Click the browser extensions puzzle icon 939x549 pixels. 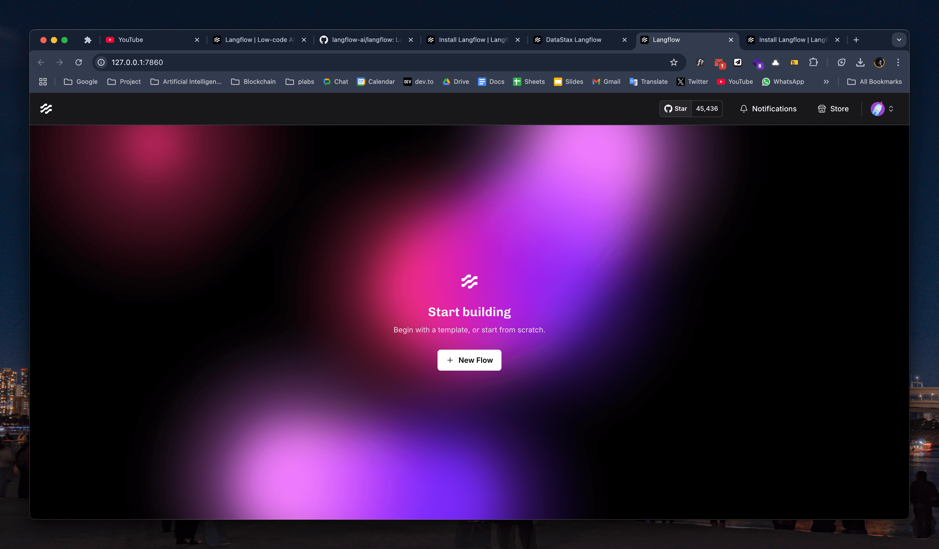[x=814, y=62]
